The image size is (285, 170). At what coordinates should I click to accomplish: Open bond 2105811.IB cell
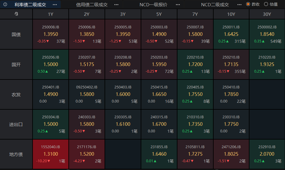(x=195, y=154)
